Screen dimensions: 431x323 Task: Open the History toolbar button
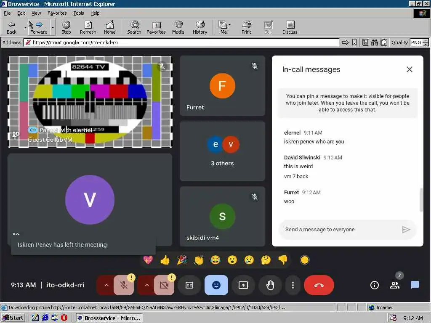200,27
